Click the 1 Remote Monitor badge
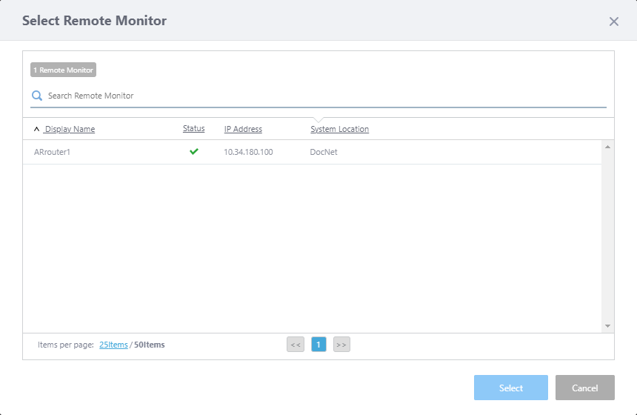 click(x=63, y=70)
